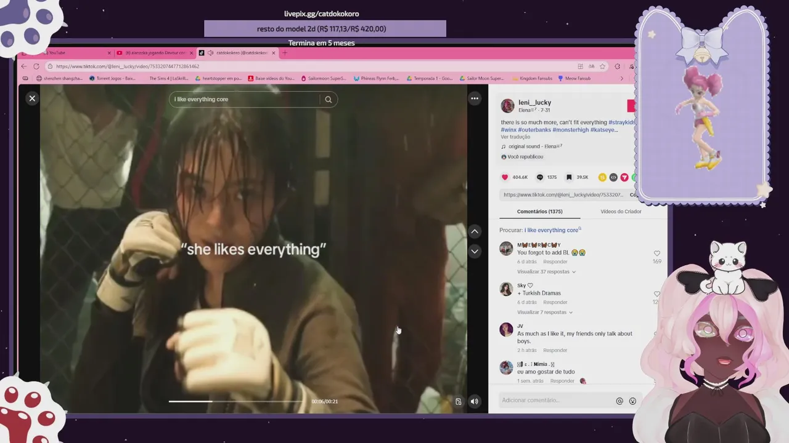The width and height of the screenshot is (789, 443).
Task: Open The Sims 4 | LaSkrill bookmark
Action: click(168, 79)
